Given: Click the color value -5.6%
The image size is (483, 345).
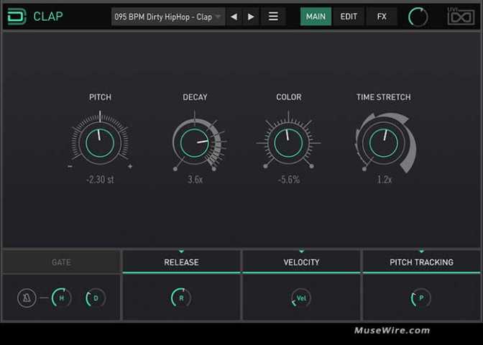Looking at the screenshot, I should 289,179.
